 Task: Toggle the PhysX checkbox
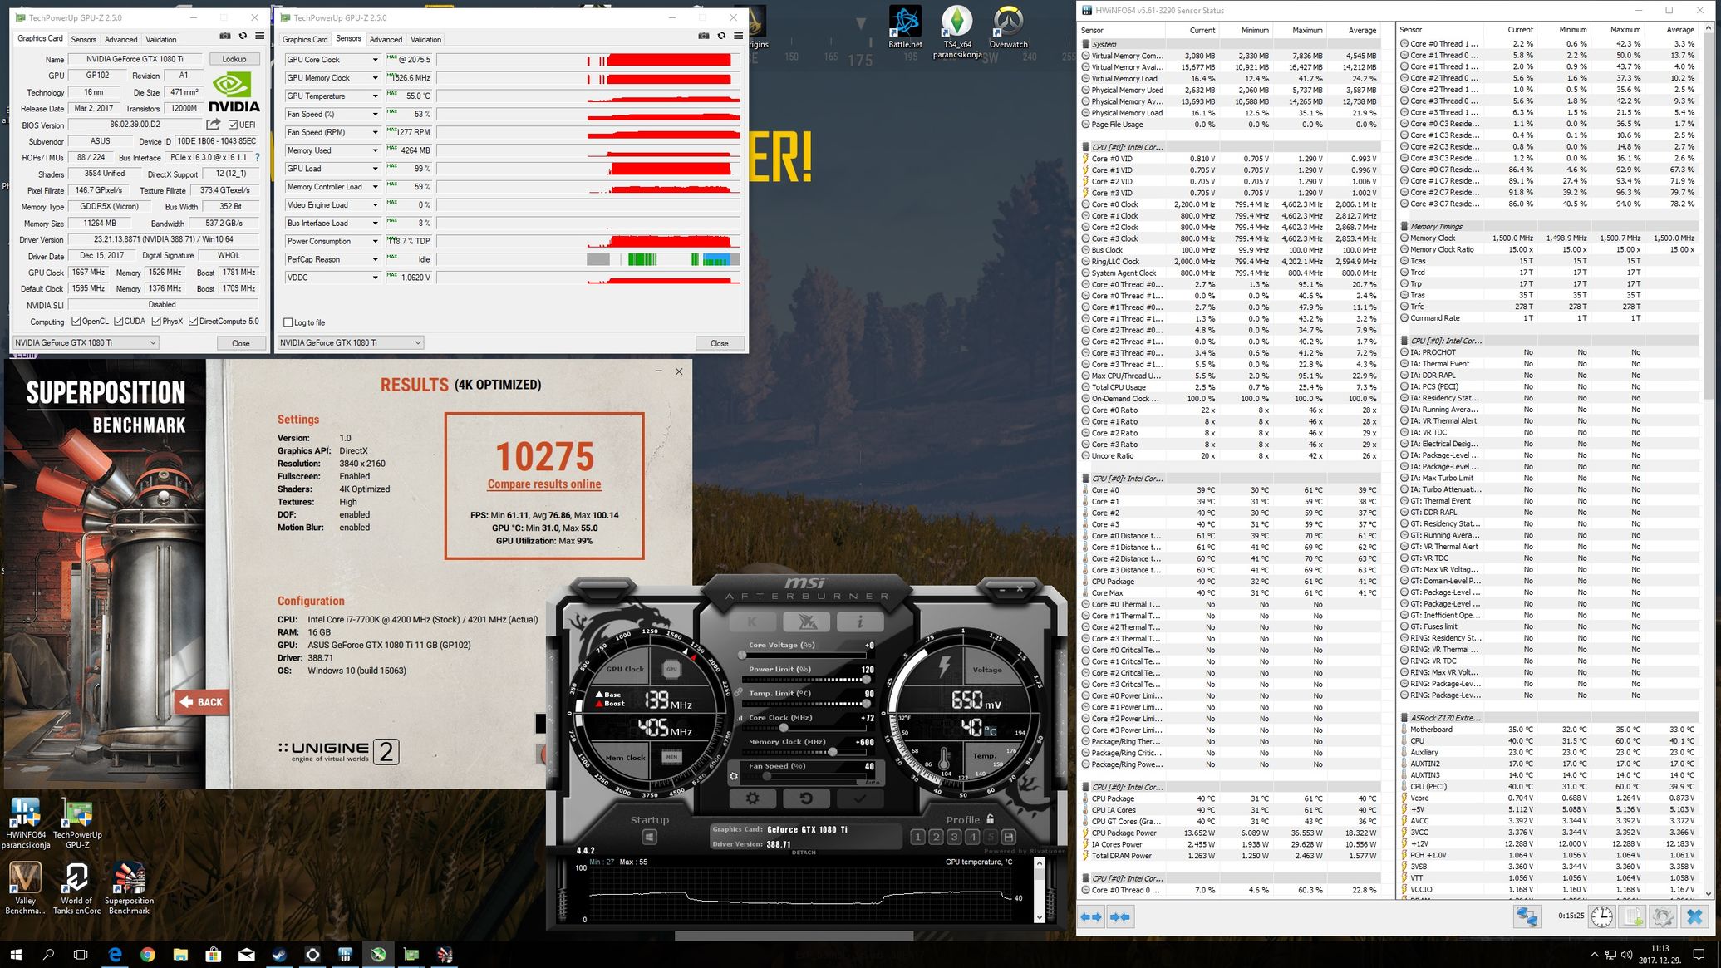156,322
